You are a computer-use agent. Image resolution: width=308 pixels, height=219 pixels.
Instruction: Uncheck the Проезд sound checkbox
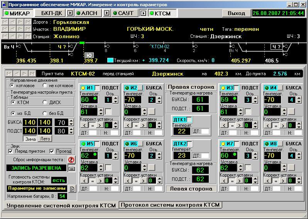[x=53, y=151]
